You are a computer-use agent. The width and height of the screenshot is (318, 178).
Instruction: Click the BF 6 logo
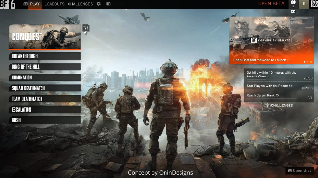click(8, 4)
